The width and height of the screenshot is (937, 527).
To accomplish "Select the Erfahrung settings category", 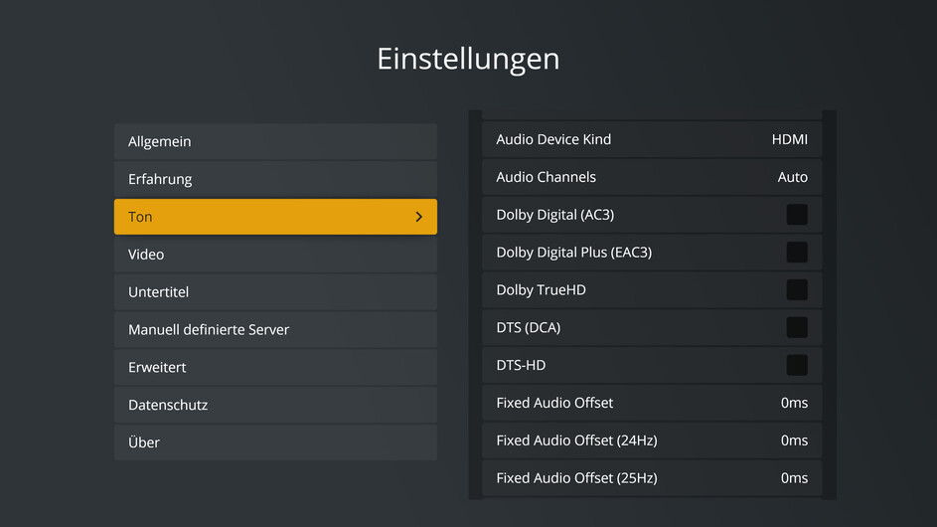I will click(x=275, y=179).
